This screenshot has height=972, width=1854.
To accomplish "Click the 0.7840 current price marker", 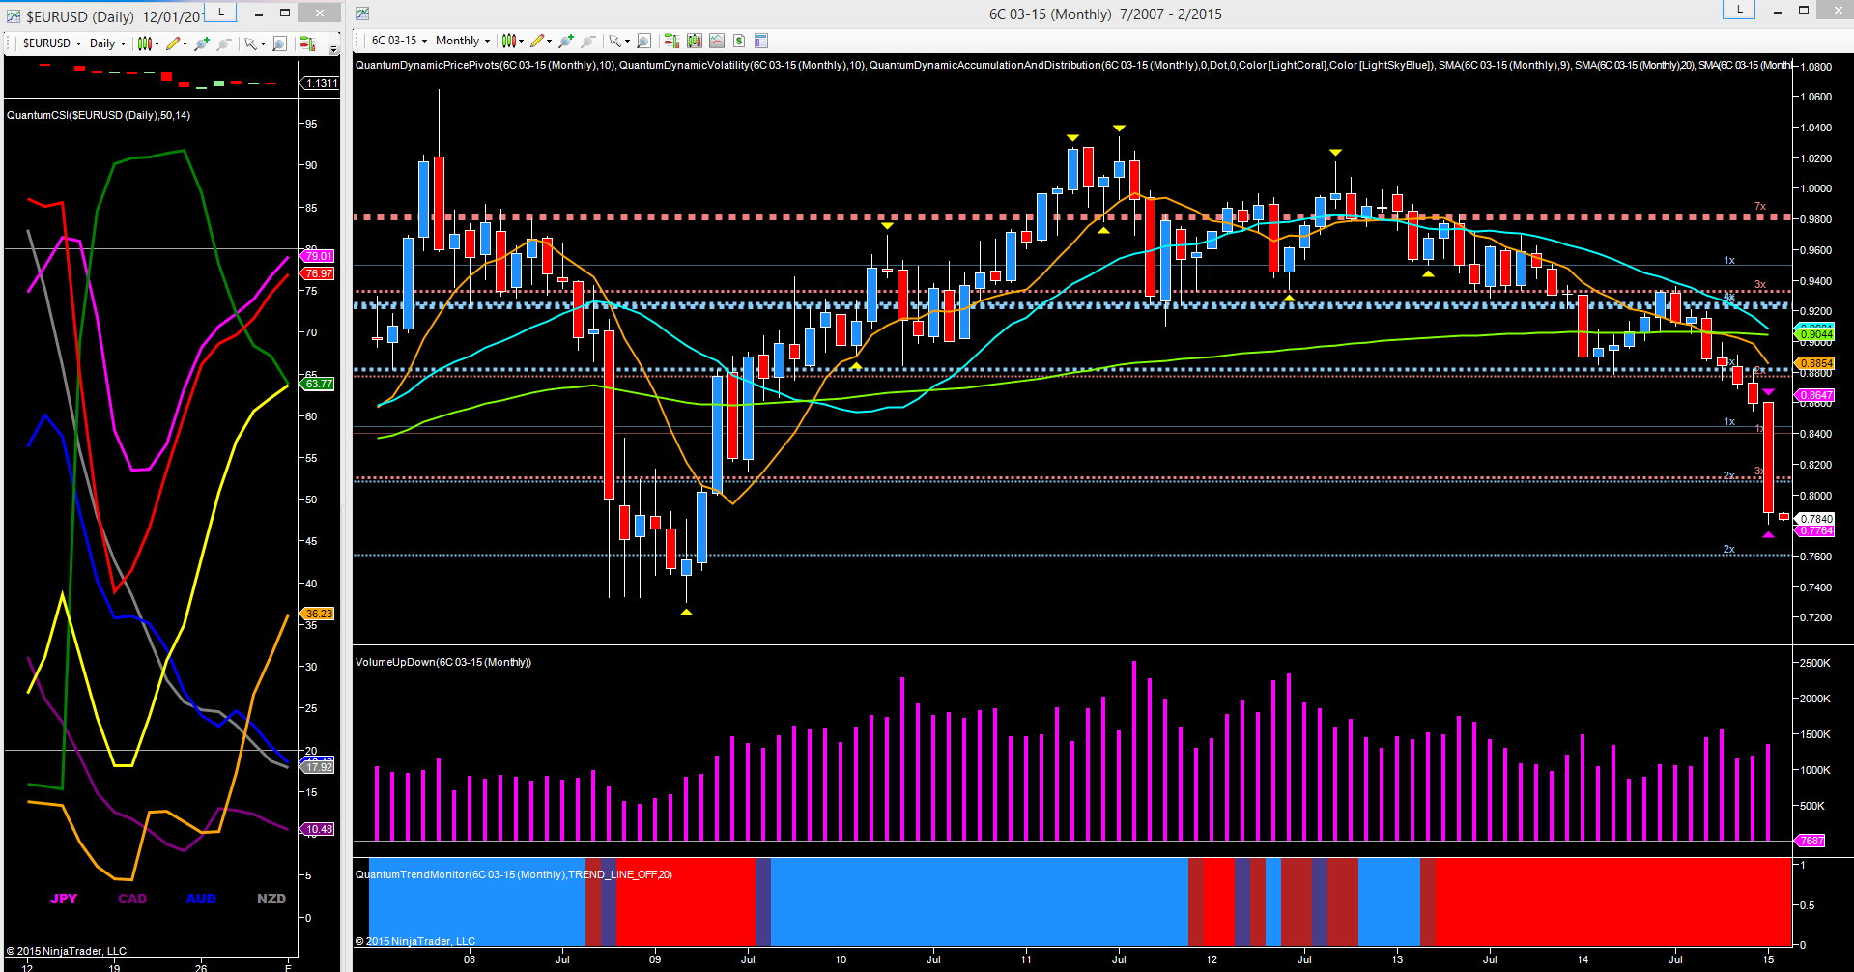I will click(x=1814, y=519).
